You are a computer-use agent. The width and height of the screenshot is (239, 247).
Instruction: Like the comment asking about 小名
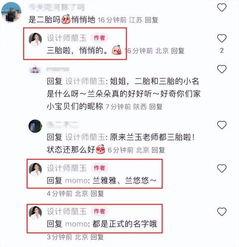tap(222, 69)
